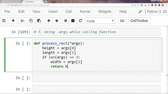Click the pencil edit-mode indicator icon
Image resolution: width=168 pixels, height=94 pixels.
tap(140, 11)
